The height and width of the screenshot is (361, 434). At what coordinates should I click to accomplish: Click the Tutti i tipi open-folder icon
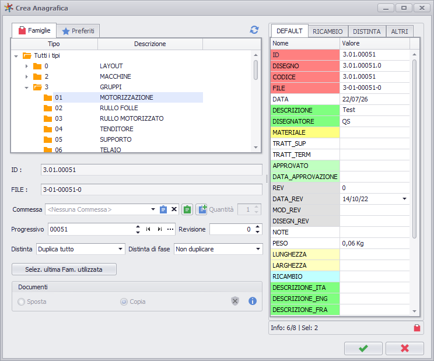[x=27, y=55]
